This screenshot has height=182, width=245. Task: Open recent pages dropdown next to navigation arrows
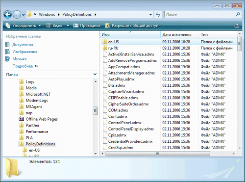point(24,15)
